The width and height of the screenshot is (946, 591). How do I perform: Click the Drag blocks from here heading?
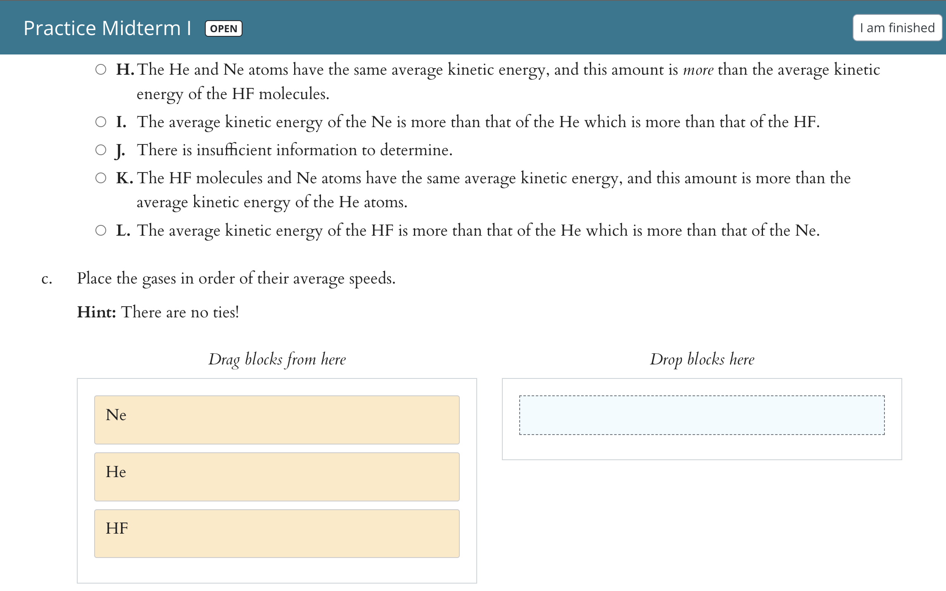pos(277,359)
